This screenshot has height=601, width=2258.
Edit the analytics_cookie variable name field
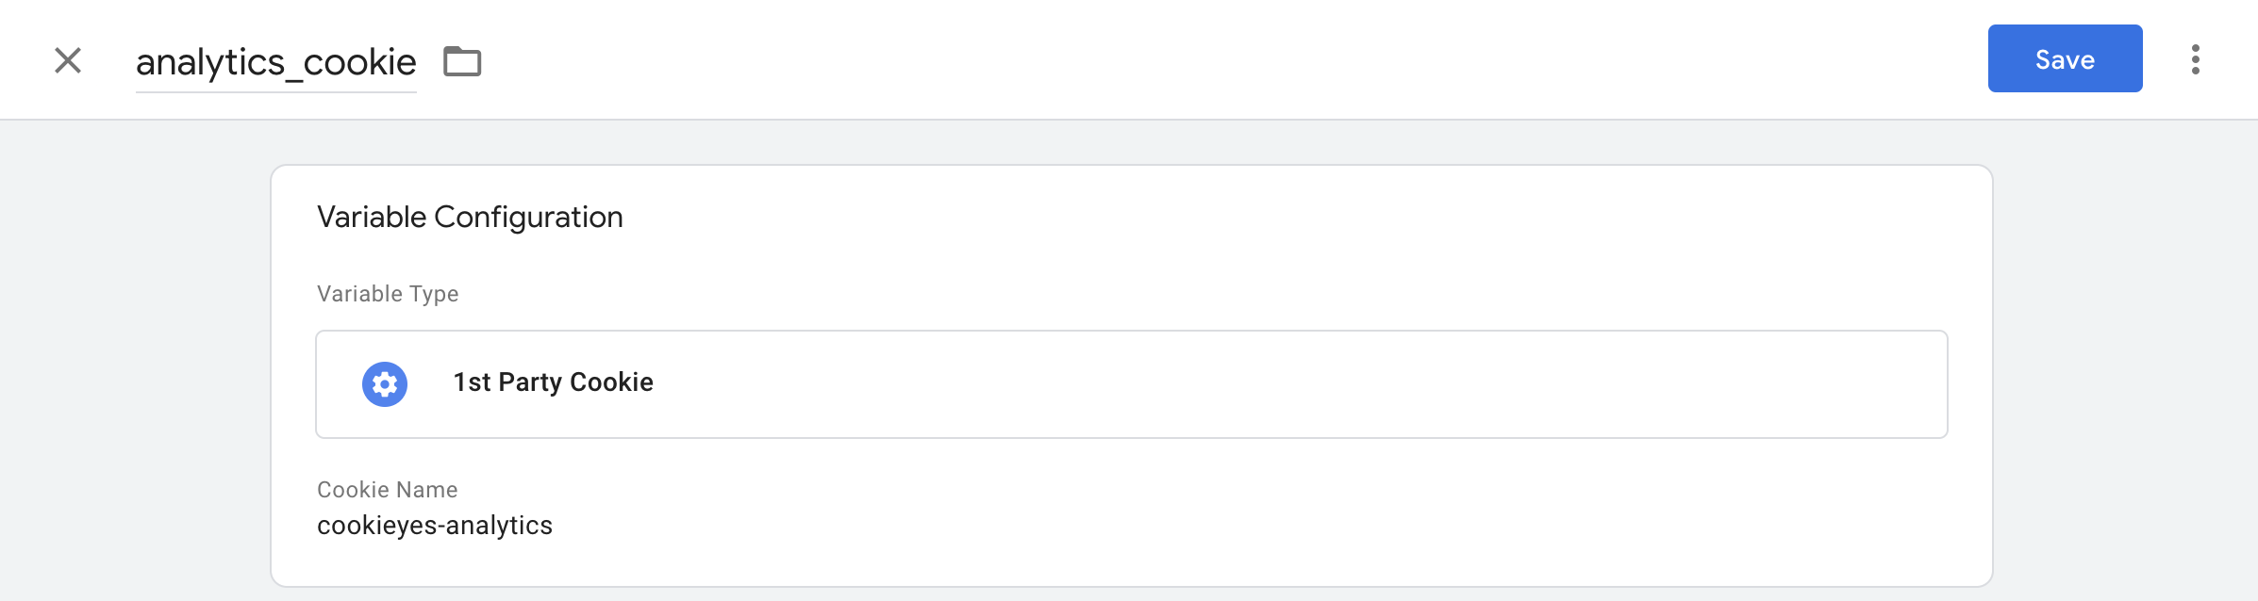[276, 62]
